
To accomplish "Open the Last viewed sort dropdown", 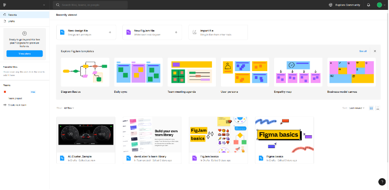I will [x=357, y=108].
